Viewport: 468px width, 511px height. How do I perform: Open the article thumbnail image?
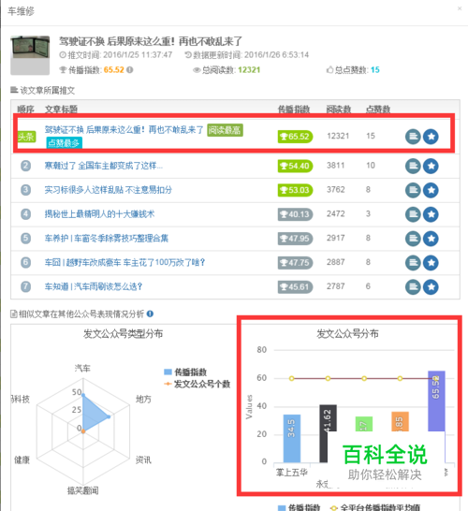(x=30, y=55)
